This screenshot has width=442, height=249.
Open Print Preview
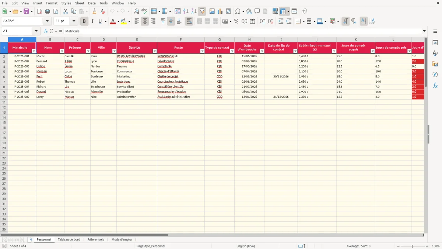click(56, 11)
